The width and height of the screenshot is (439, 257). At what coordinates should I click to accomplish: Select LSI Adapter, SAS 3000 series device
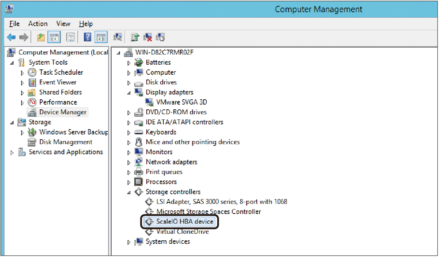pos(222,201)
